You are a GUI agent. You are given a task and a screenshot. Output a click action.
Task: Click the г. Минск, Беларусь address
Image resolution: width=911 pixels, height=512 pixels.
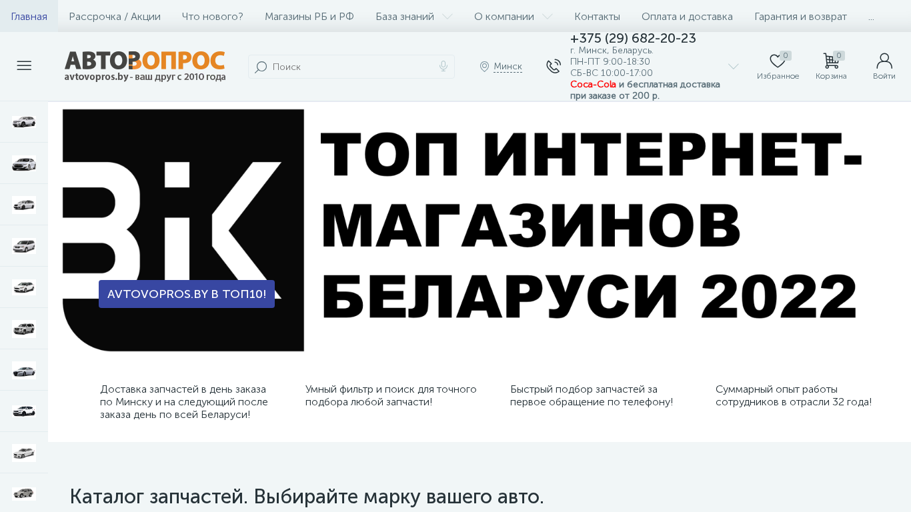(612, 50)
